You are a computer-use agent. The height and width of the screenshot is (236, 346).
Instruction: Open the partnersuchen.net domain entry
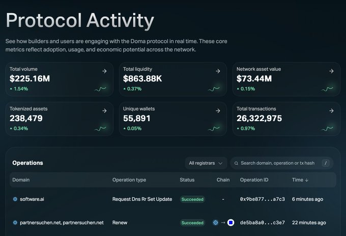[62, 223]
